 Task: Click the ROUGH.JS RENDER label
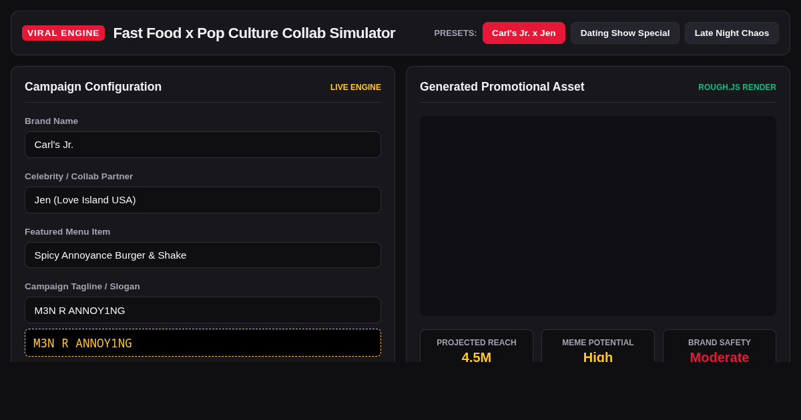pos(737,87)
